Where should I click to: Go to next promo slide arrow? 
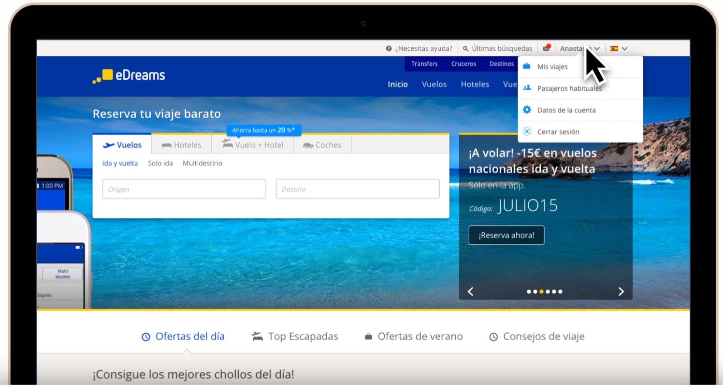[621, 291]
